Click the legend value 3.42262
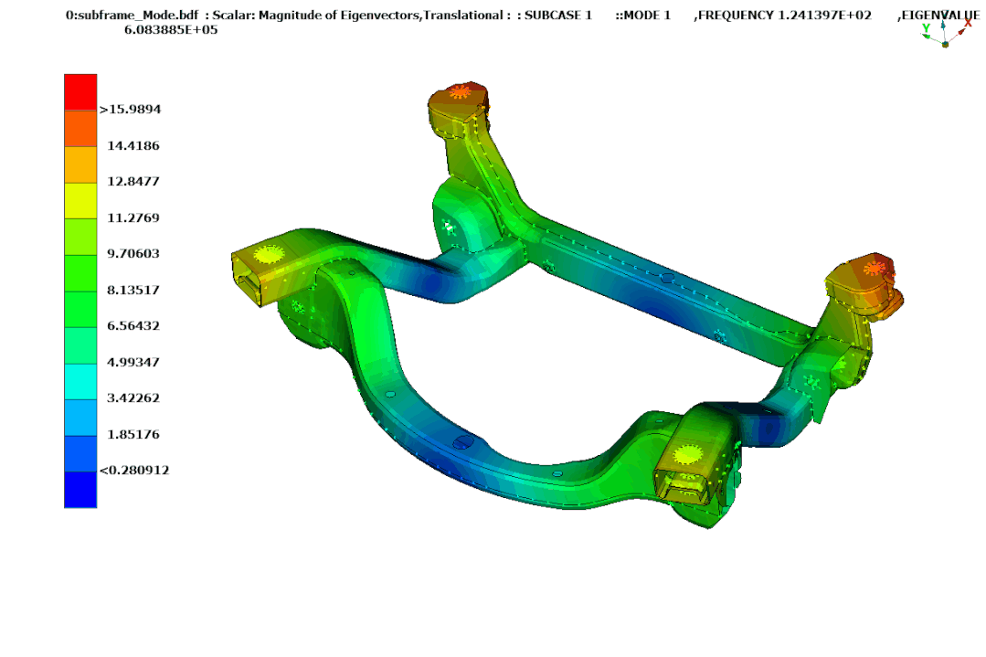Image resolution: width=986 pixels, height=657 pixels. pos(133,398)
